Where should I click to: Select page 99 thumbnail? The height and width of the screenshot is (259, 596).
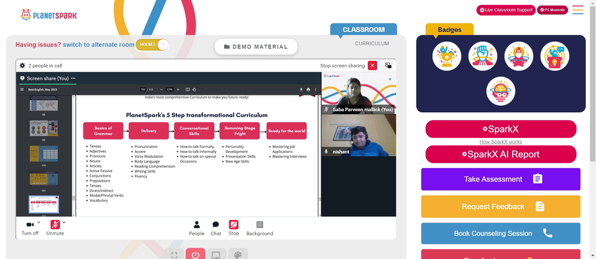[44, 128]
